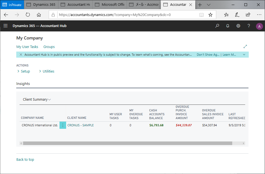Switch to the Accountant Hub second browser tab
This screenshot has height=174, width=265.
[x=75, y=5]
